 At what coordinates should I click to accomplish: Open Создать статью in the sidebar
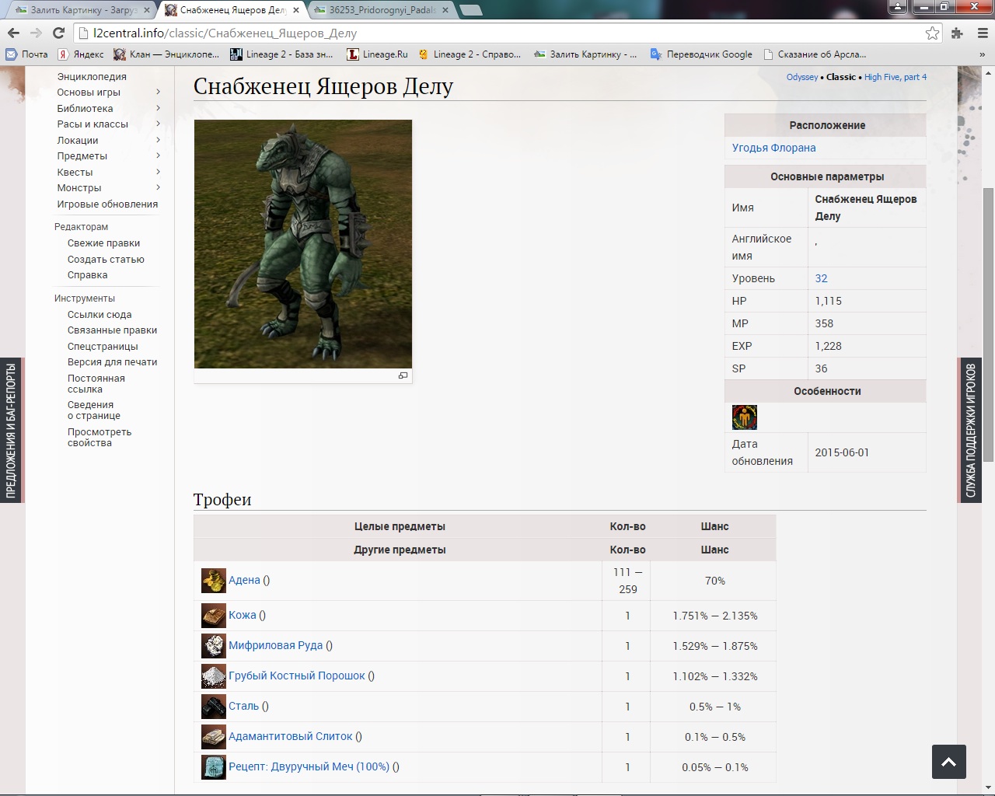click(x=106, y=259)
